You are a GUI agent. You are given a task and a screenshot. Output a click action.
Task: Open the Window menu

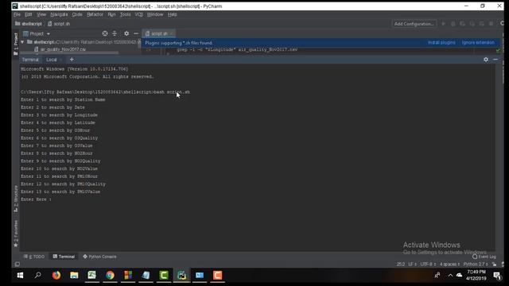coord(155,14)
